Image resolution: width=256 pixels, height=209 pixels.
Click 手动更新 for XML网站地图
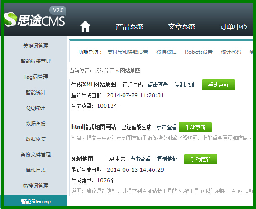218,85
